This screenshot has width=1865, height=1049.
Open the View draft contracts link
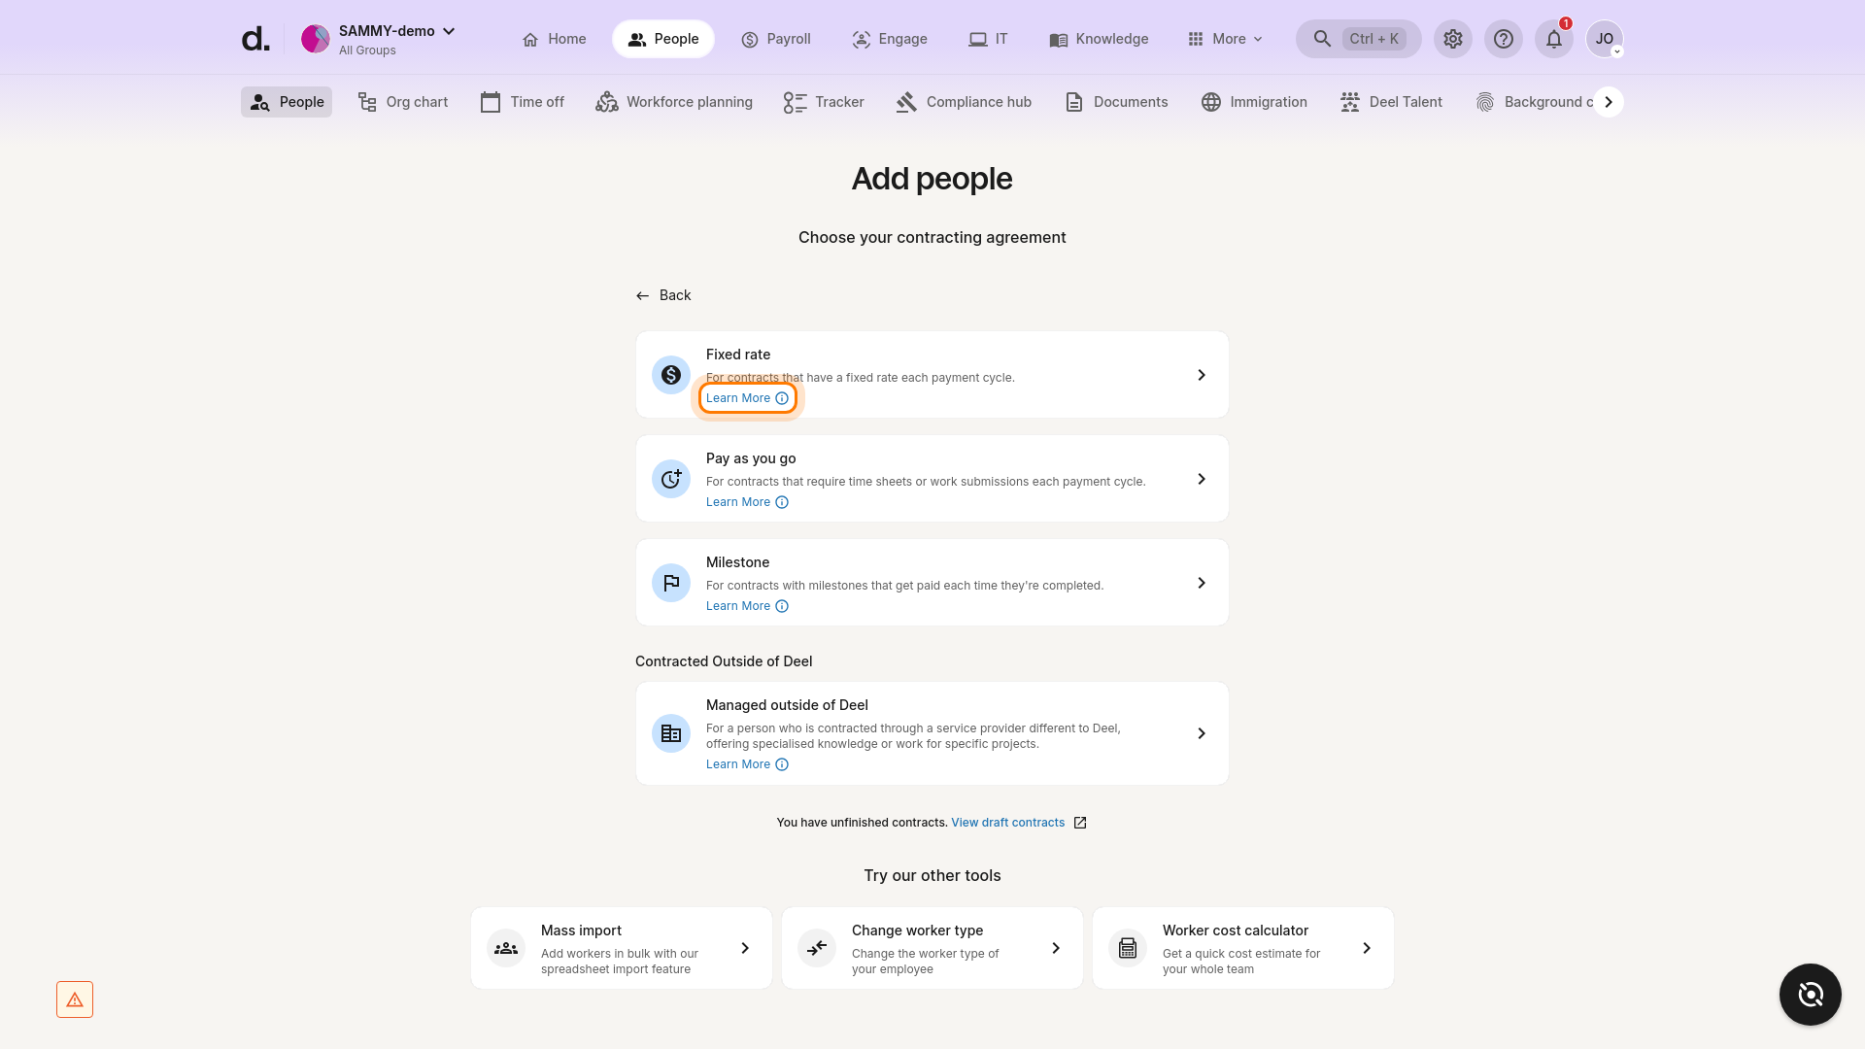[1007, 823]
